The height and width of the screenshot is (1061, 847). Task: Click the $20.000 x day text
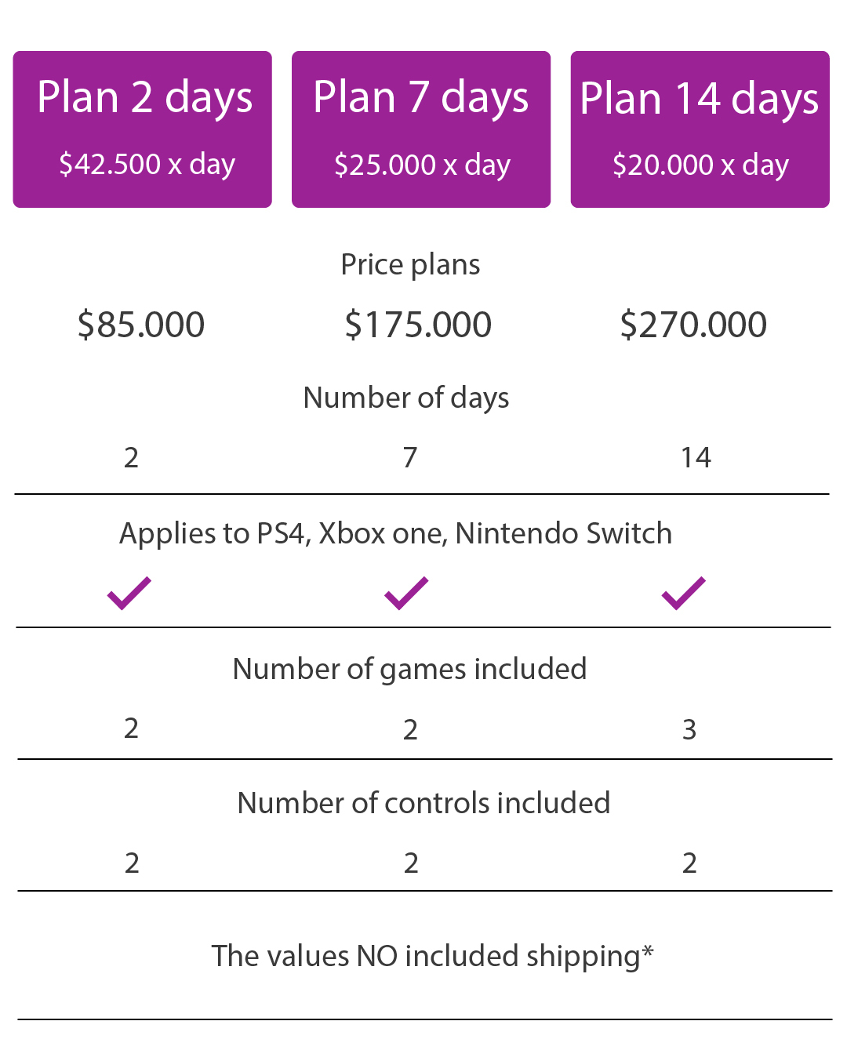coord(700,165)
